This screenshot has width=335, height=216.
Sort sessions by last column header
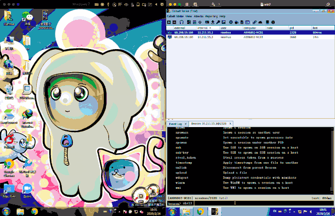(323, 28)
